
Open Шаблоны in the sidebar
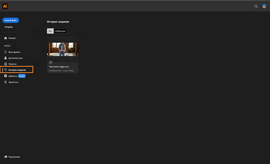point(13,76)
